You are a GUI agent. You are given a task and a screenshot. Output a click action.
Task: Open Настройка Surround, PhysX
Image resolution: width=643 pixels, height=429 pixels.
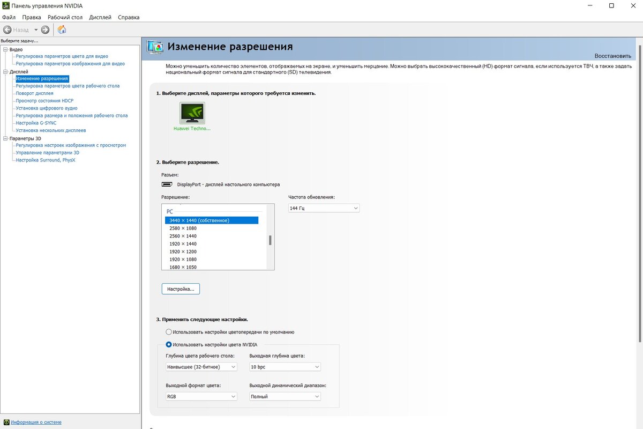pyautogui.click(x=46, y=160)
